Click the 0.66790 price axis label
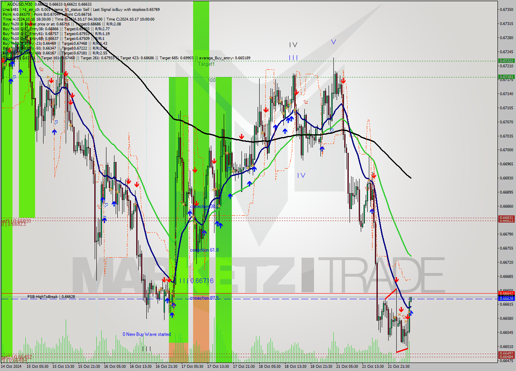The width and height of the screenshot is (516, 371). point(506,234)
